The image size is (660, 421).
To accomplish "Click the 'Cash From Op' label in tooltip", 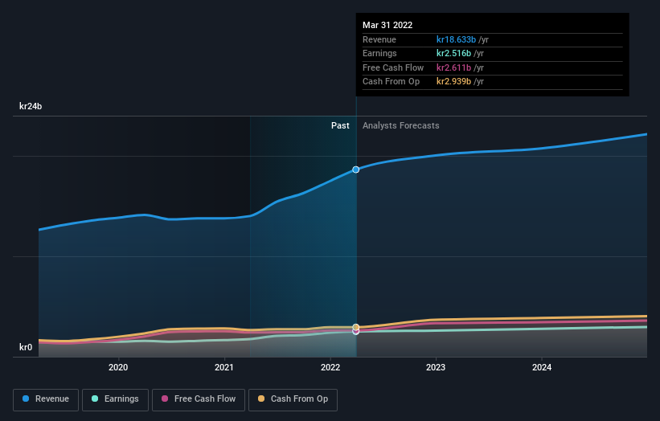I will click(x=391, y=82).
